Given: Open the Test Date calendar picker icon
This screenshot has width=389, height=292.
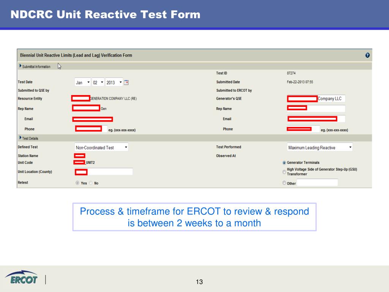Looking at the screenshot, I should coord(126,83).
